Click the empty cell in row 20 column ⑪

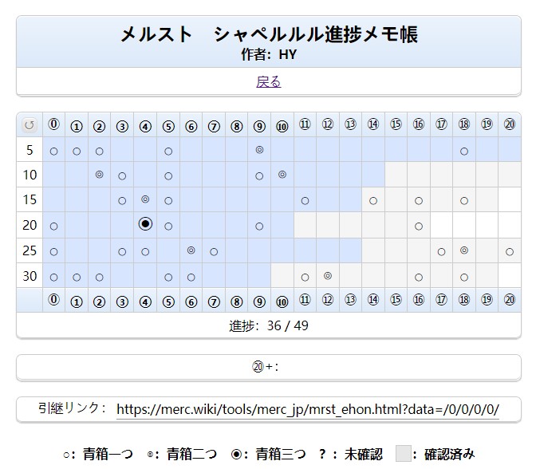[305, 225]
